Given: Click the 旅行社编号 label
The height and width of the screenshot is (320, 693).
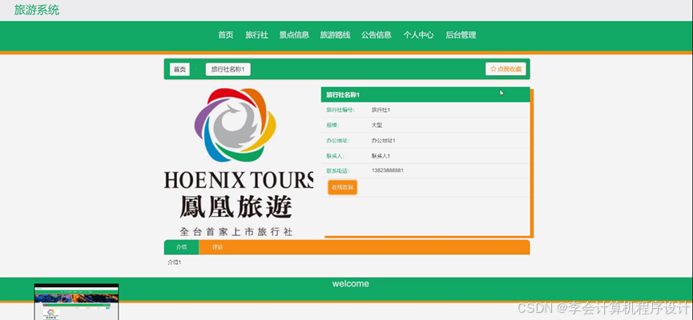Looking at the screenshot, I should (340, 110).
